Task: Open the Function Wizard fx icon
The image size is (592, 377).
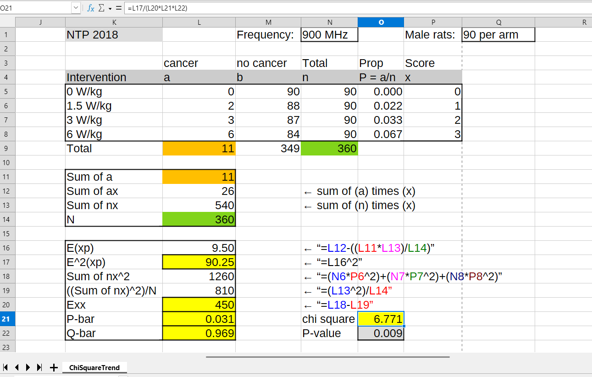Action: [91, 8]
